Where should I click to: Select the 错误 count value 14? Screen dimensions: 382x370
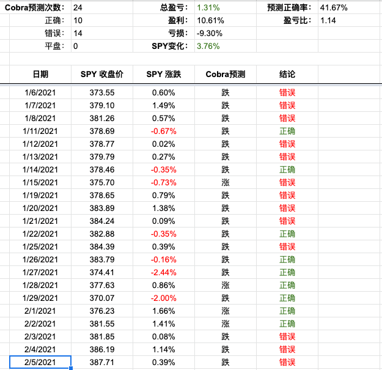pos(102,34)
